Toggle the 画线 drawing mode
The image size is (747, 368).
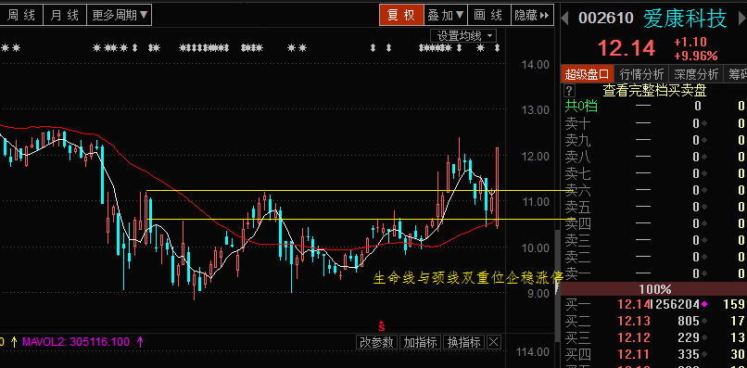488,15
